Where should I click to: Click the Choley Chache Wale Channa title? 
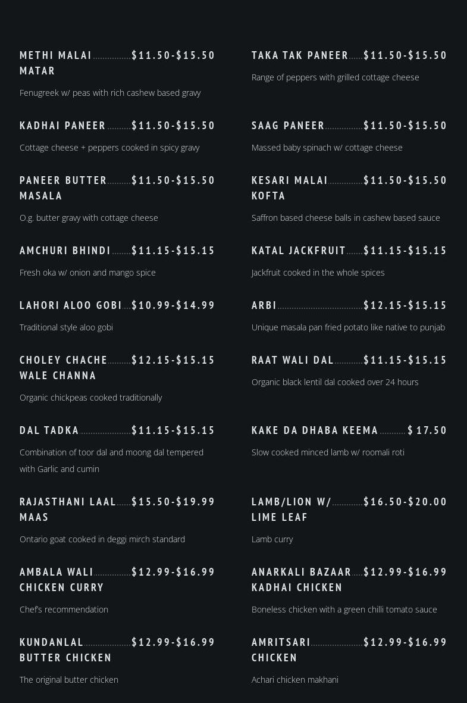click(64, 368)
